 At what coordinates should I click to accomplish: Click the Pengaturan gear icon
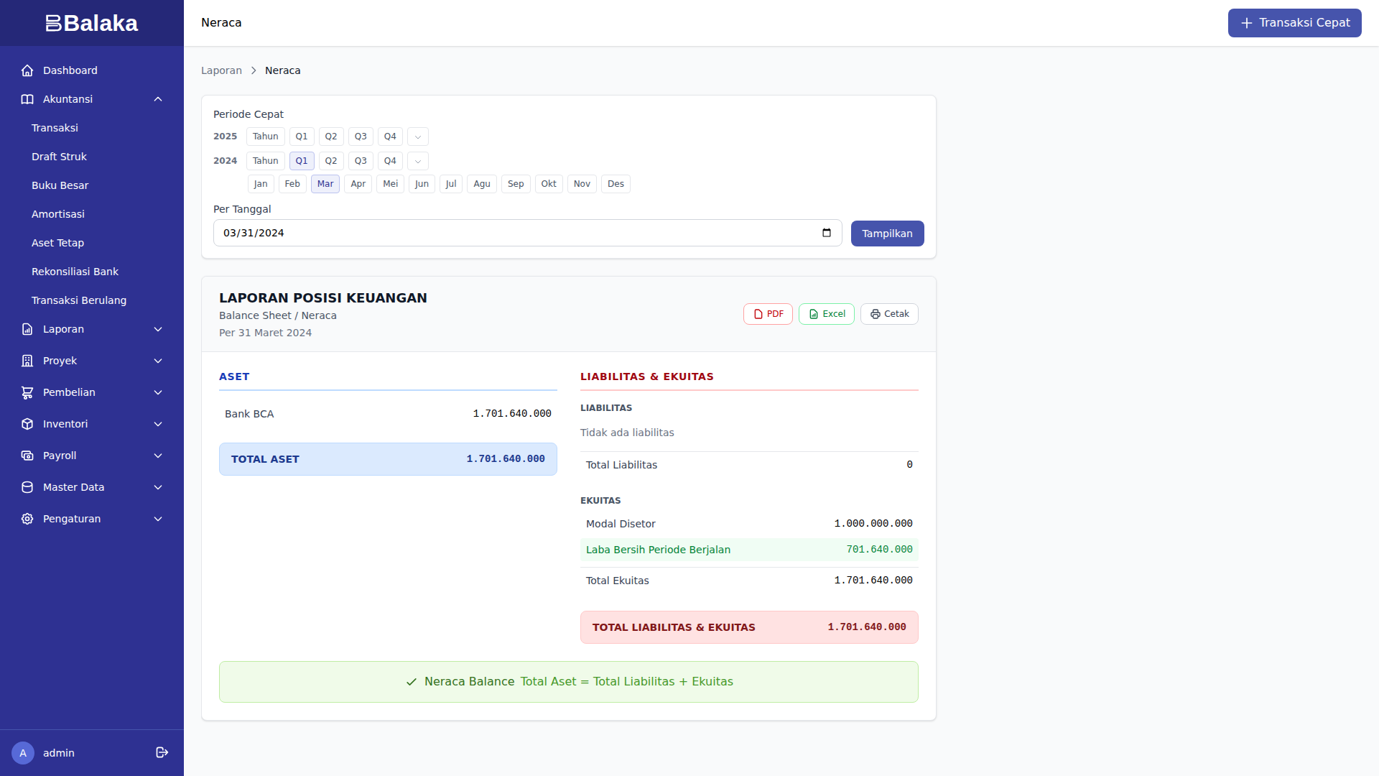[27, 519]
